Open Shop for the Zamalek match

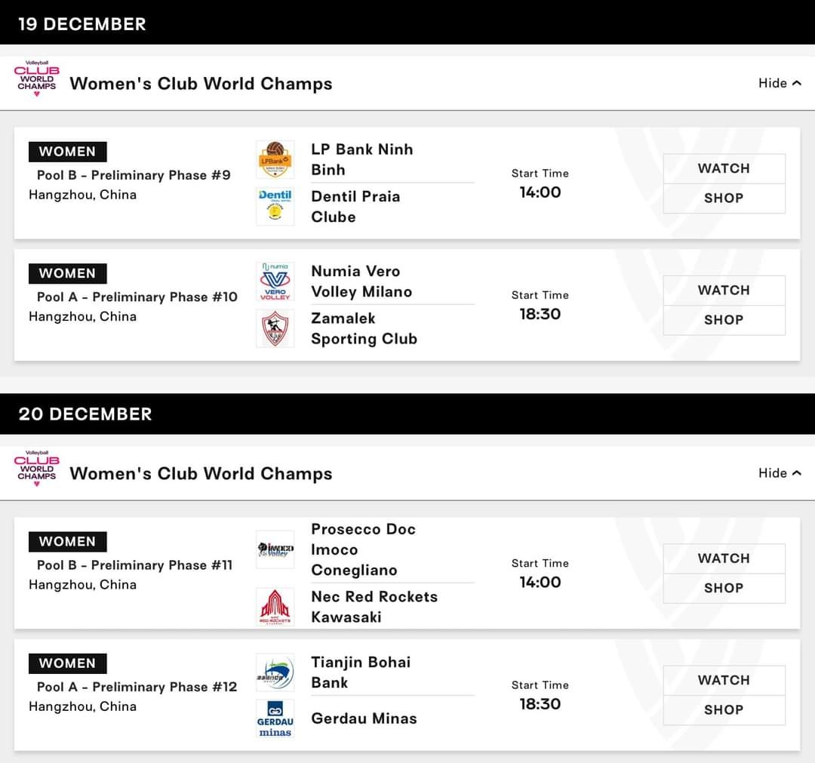click(x=724, y=320)
